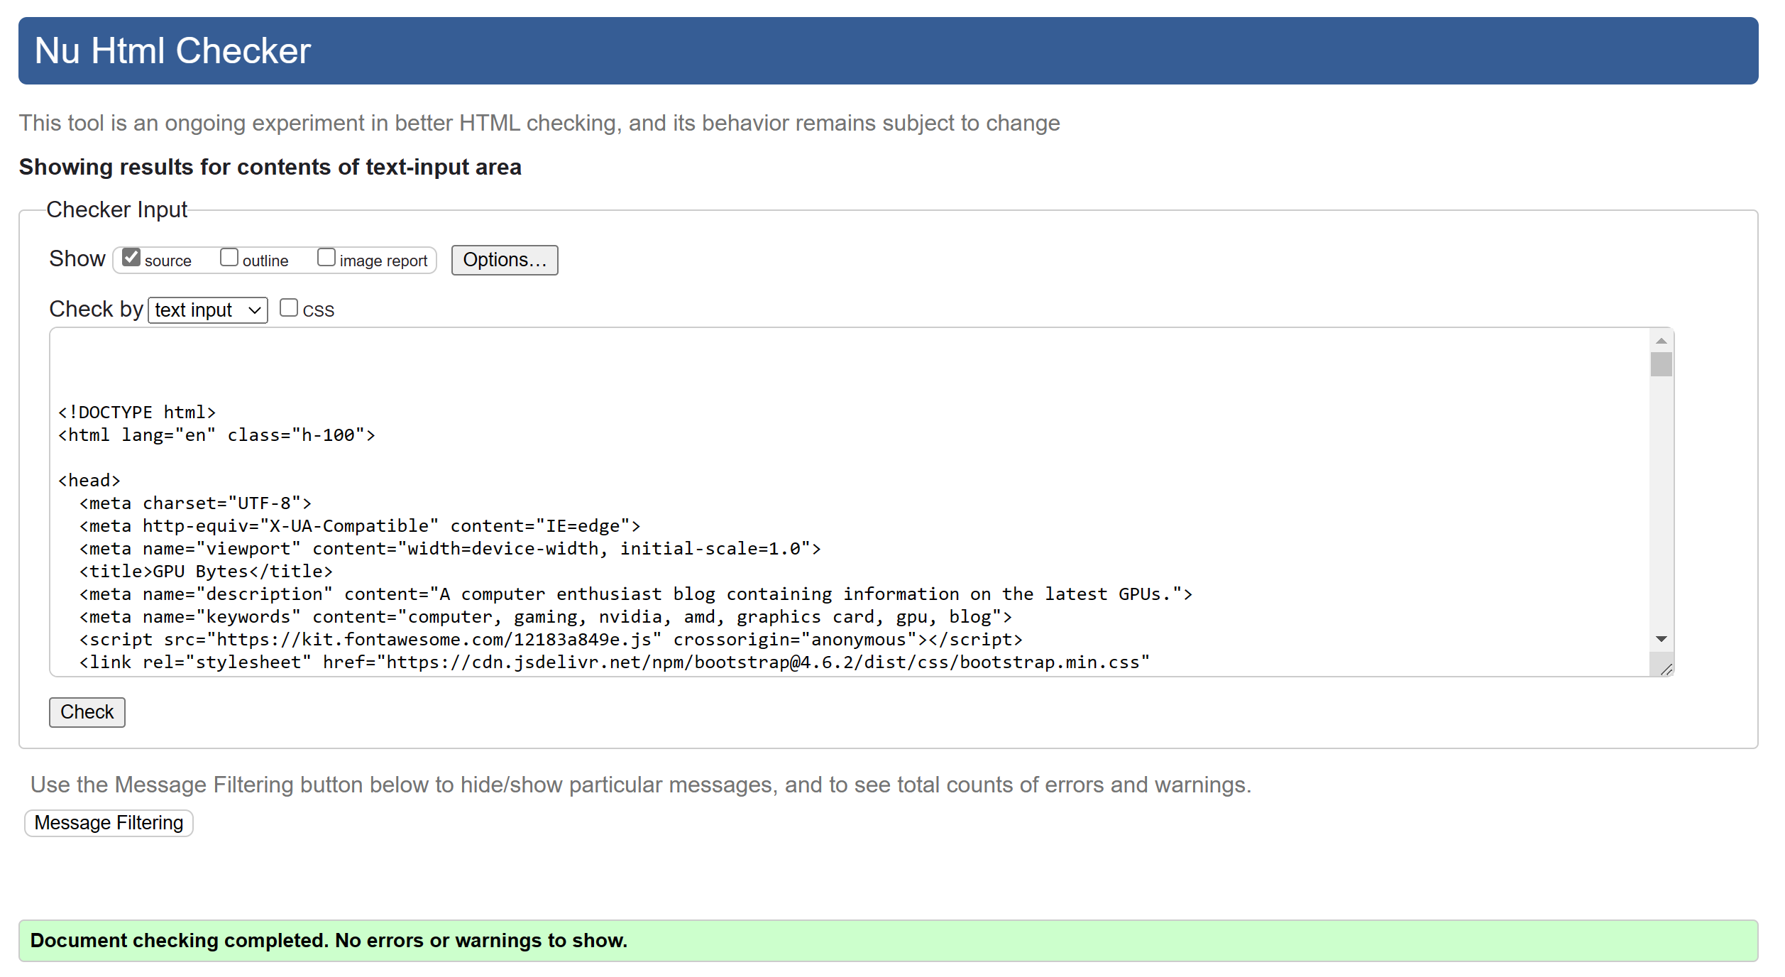The image size is (1785, 977).
Task: Click the DOCTYPE html line in textarea
Action: click(x=137, y=413)
